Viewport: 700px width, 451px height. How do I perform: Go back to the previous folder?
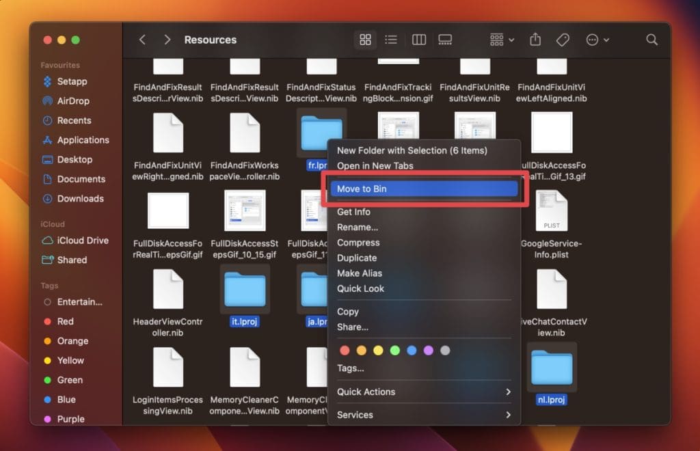142,40
